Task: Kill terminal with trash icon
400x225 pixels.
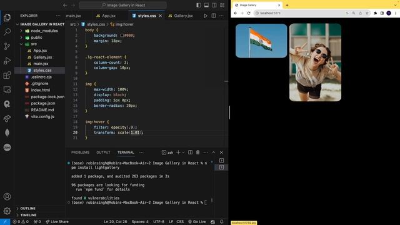Action: point(197,152)
